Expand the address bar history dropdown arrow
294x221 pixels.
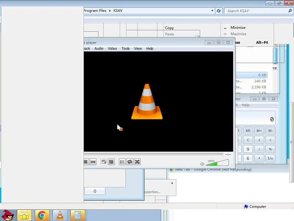click(212, 11)
